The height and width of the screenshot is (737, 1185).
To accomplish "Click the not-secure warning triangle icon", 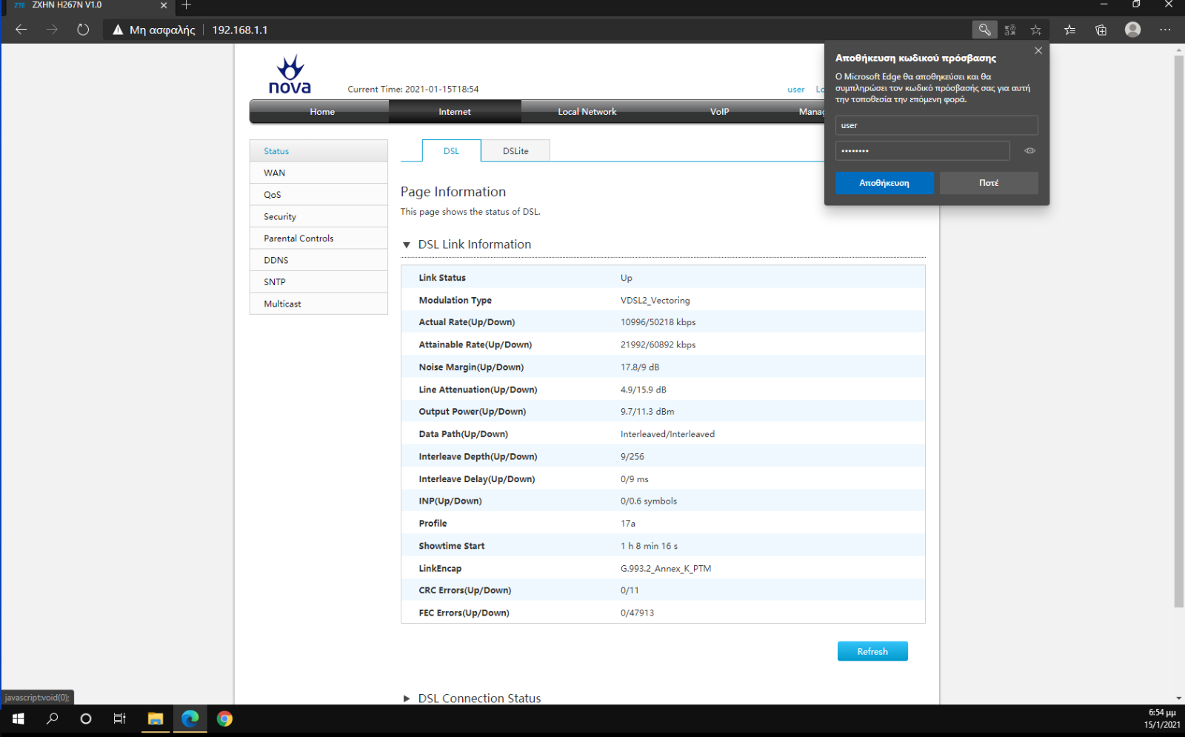I will pos(117,30).
